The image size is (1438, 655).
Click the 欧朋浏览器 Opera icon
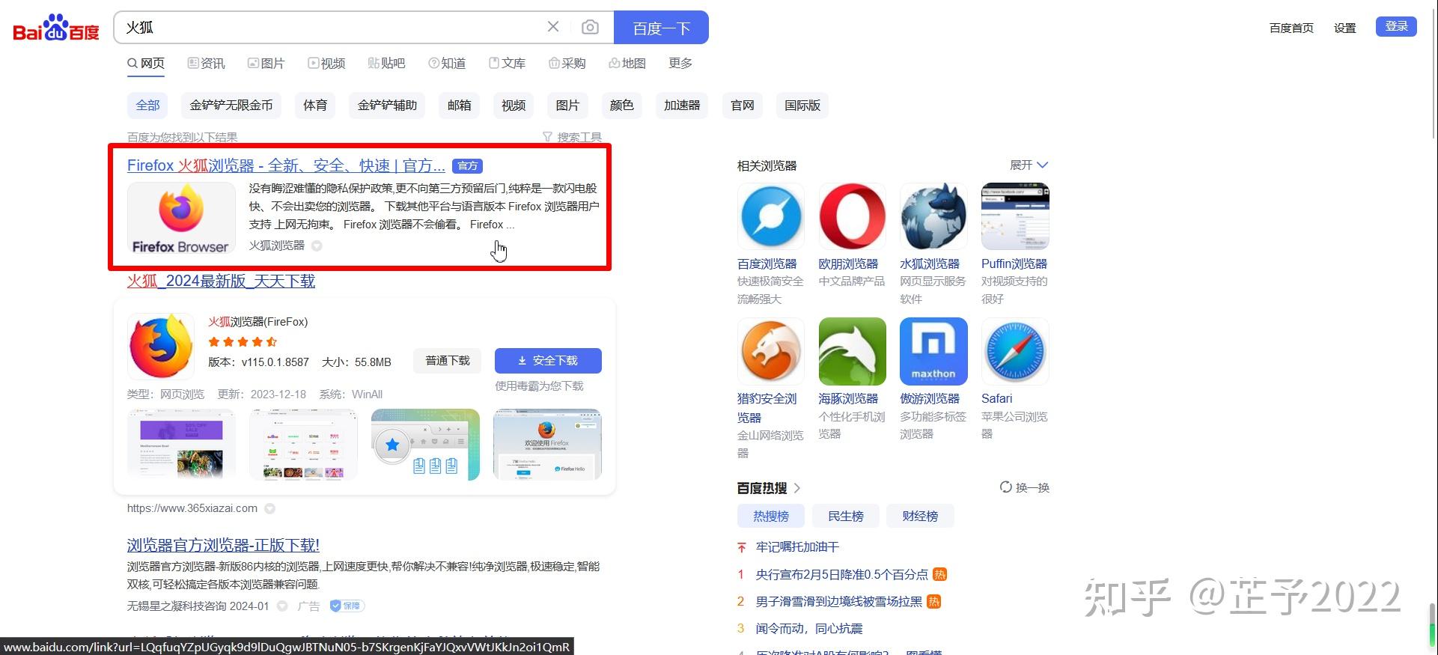click(853, 216)
